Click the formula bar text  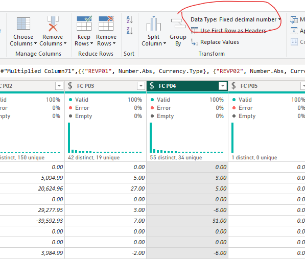(152, 71)
